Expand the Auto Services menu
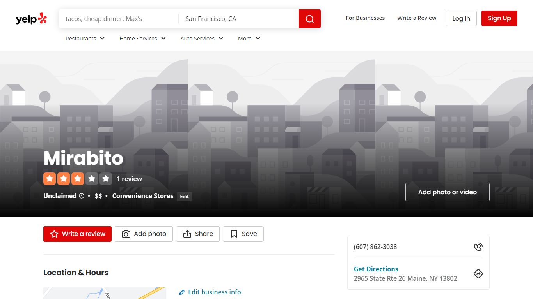 (x=202, y=38)
